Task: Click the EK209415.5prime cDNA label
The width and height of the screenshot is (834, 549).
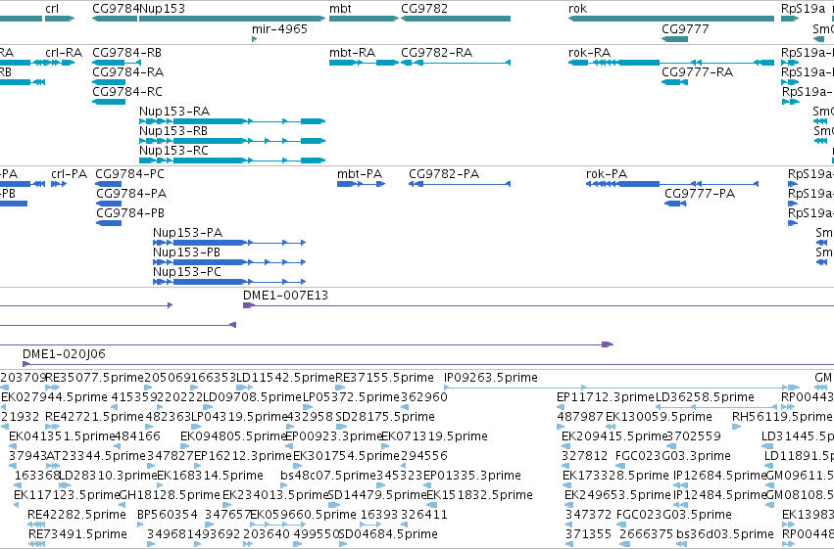Action: [614, 436]
